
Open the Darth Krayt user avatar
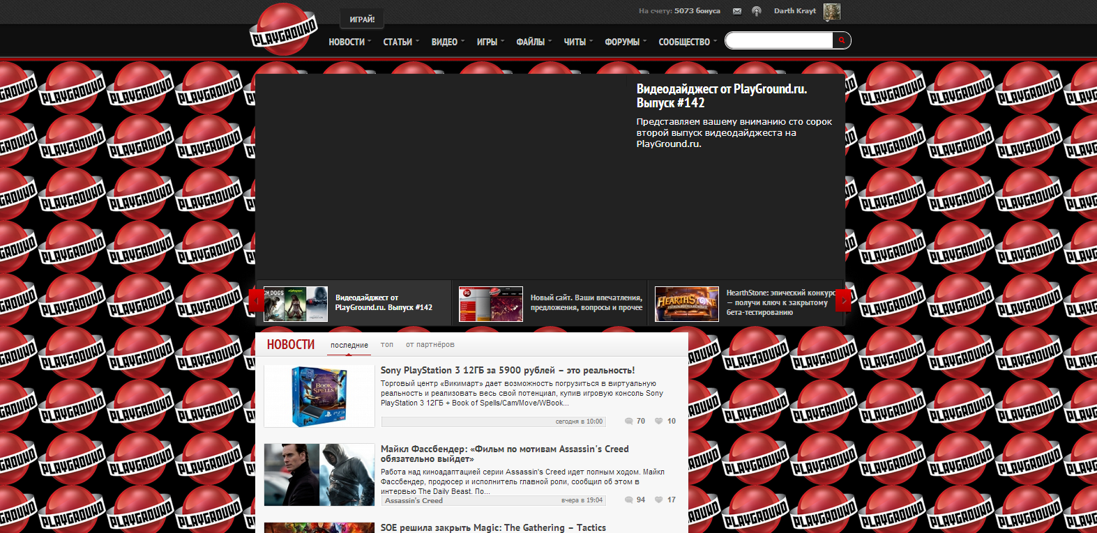832,11
